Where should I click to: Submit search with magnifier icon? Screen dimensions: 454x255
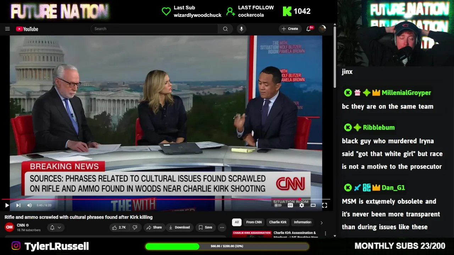225,29
